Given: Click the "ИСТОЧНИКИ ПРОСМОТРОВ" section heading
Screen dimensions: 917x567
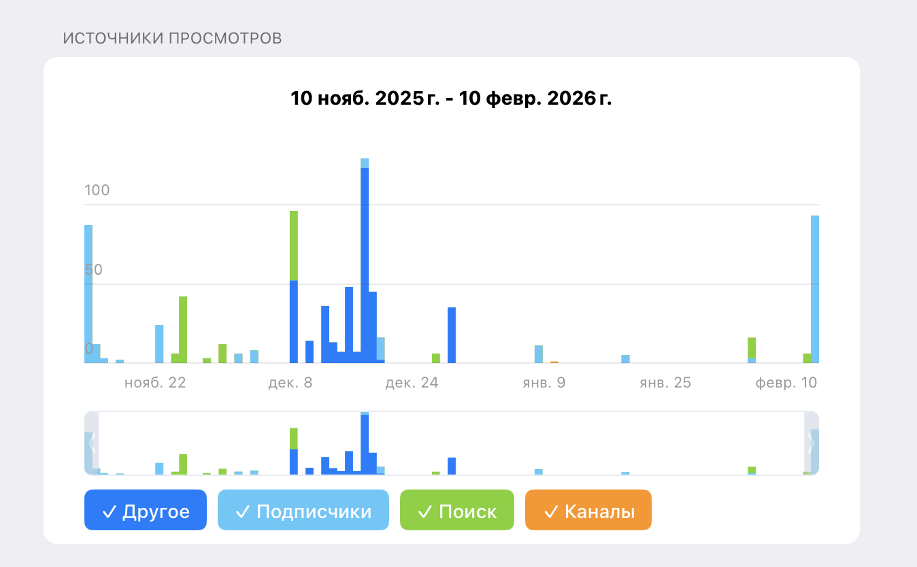Looking at the screenshot, I should click(172, 38).
